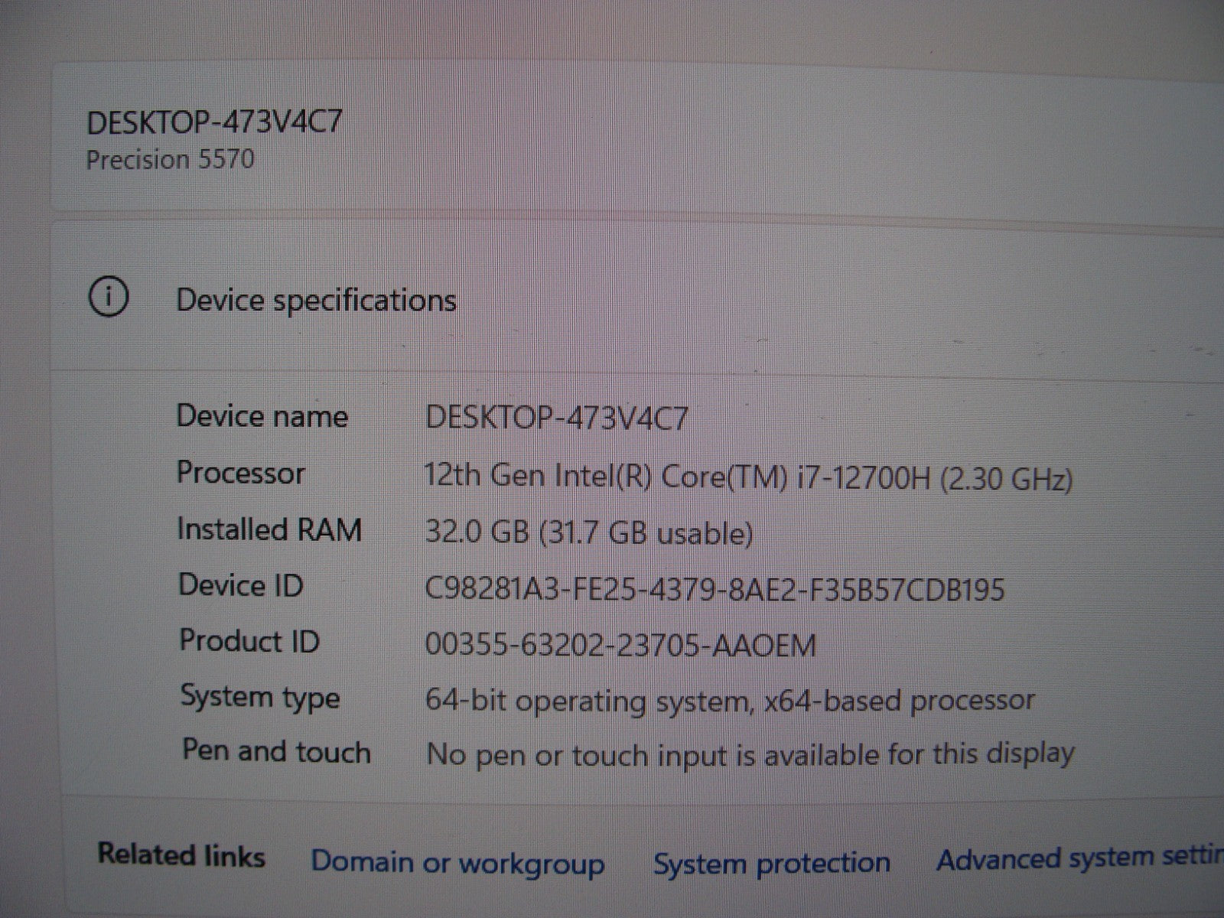The image size is (1224, 918).
Task: Select the Device ID value starting with C98281A3
Action: click(714, 590)
